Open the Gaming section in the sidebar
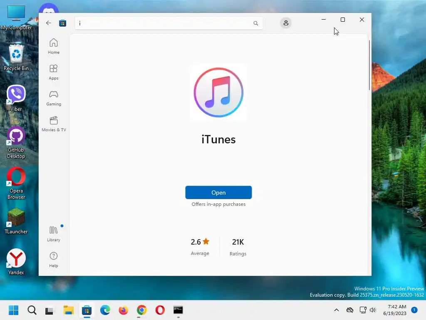The height and width of the screenshot is (320, 426). [54, 98]
